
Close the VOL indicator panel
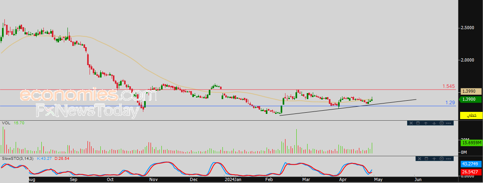(x=411, y=123)
